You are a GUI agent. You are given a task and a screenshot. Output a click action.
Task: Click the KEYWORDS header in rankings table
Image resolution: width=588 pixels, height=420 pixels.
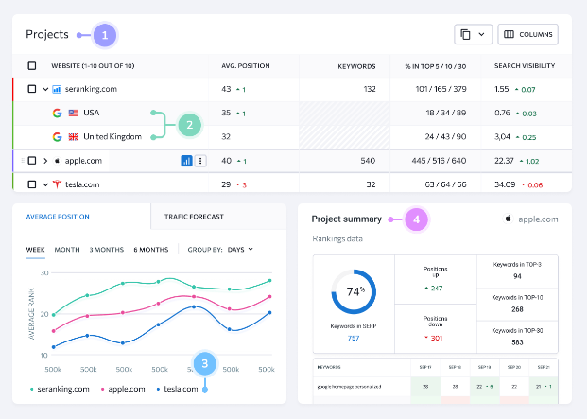329,367
